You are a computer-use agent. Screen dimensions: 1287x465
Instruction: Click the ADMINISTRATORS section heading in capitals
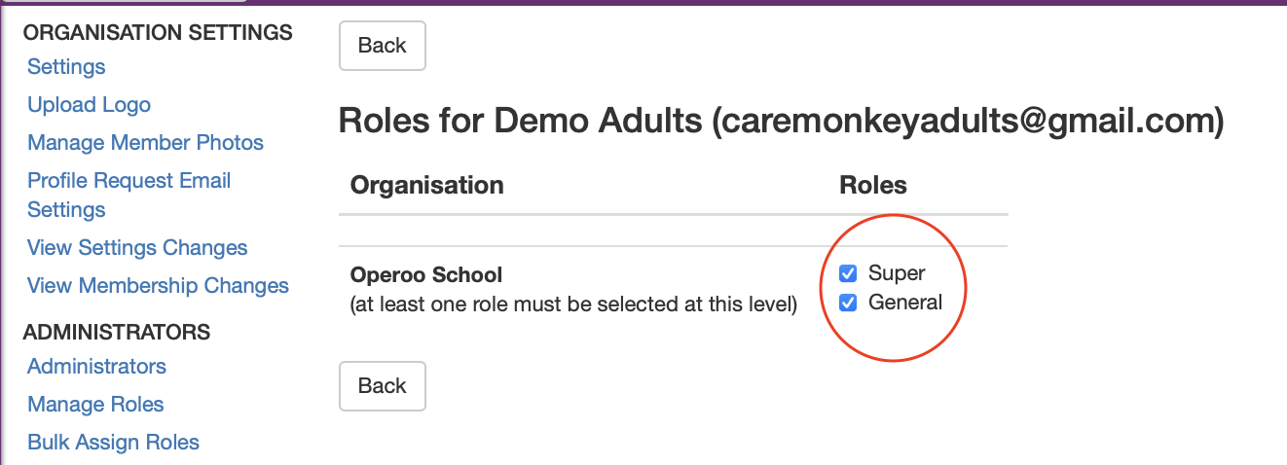(x=116, y=333)
